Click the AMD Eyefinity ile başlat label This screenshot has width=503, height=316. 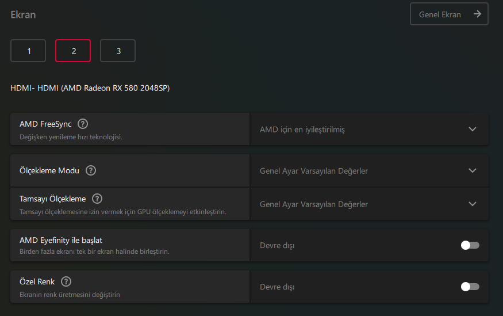[61, 240]
